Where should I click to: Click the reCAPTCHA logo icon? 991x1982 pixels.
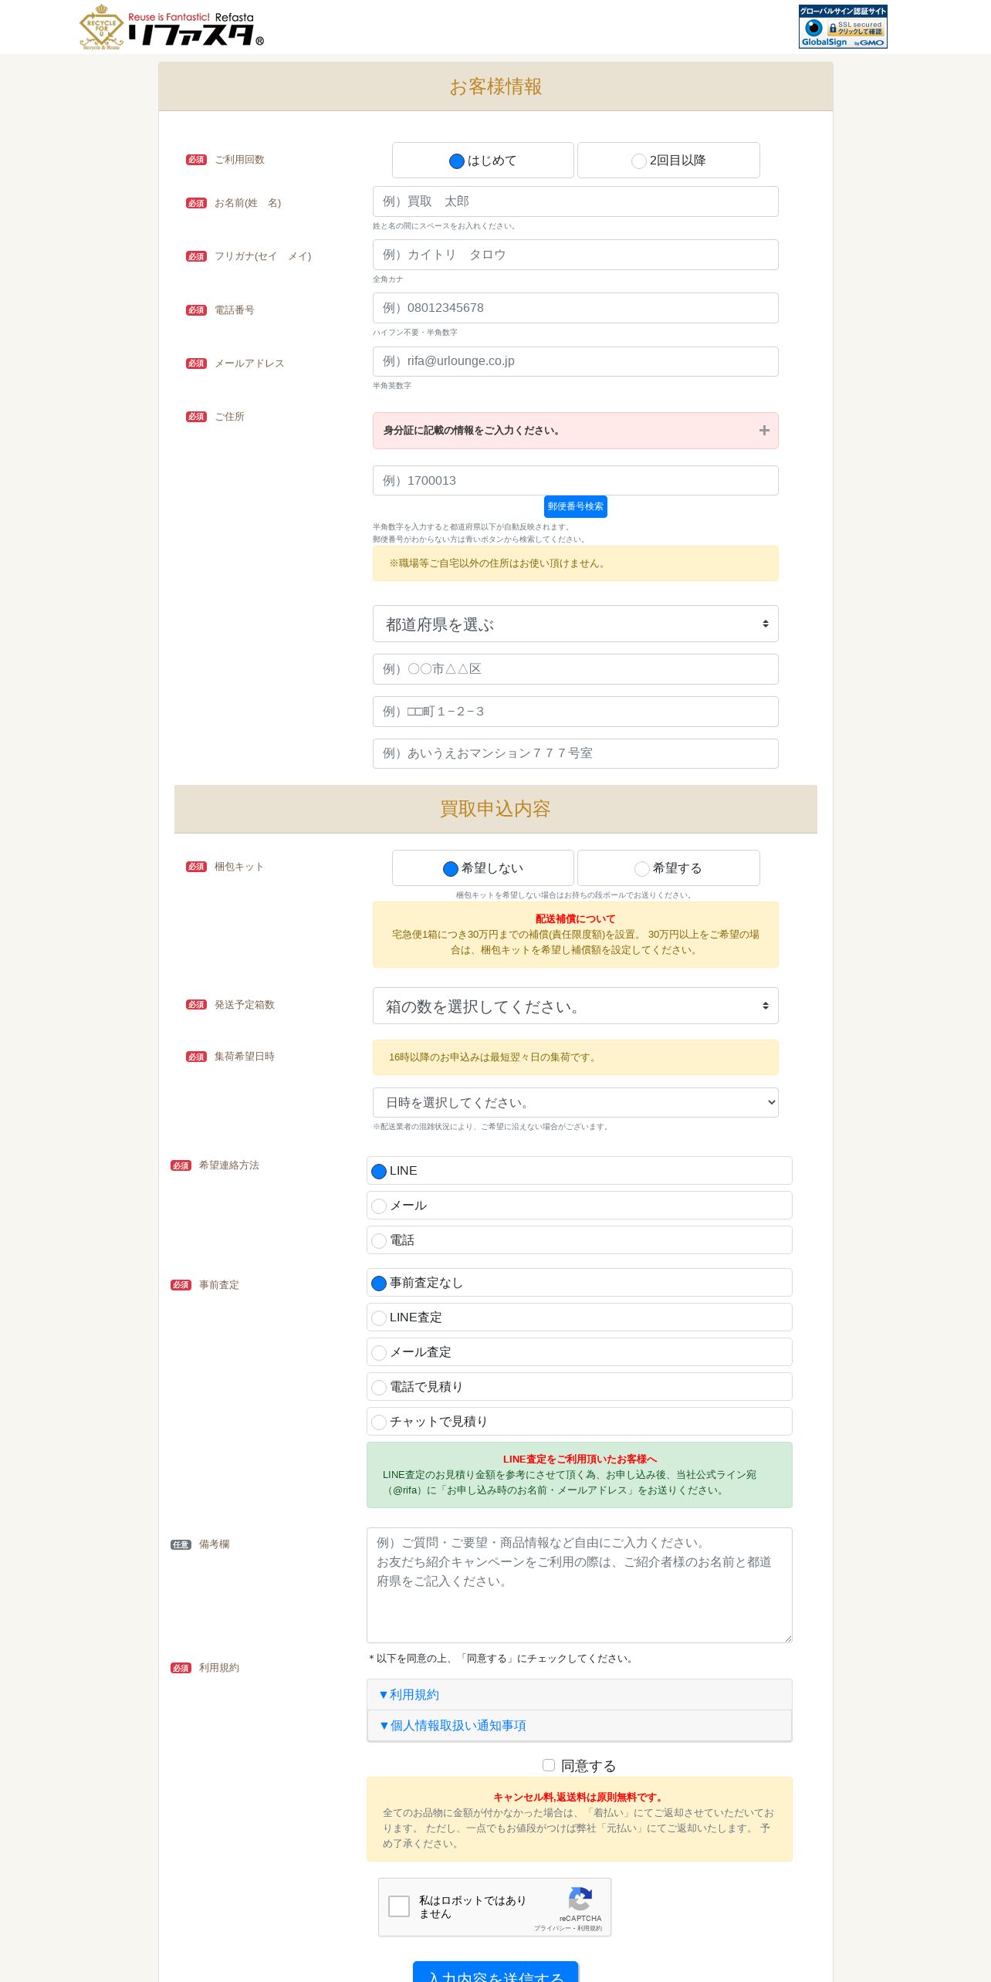580,1899
